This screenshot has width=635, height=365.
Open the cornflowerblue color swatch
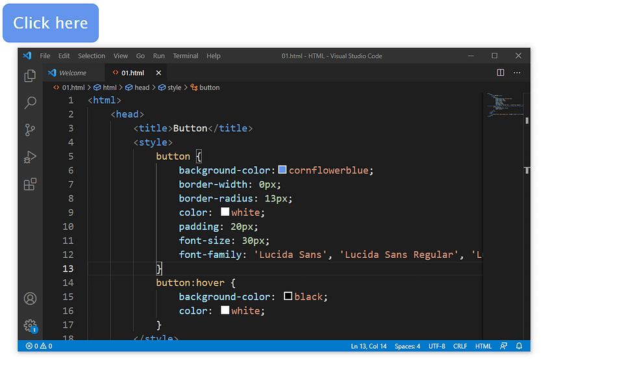pos(282,170)
